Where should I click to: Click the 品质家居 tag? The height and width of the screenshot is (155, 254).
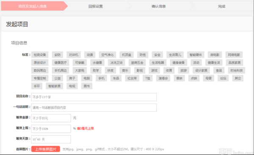[x=235, y=63]
